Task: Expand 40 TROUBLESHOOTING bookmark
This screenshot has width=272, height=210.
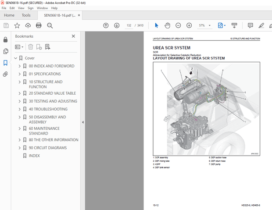Action: click(19, 109)
